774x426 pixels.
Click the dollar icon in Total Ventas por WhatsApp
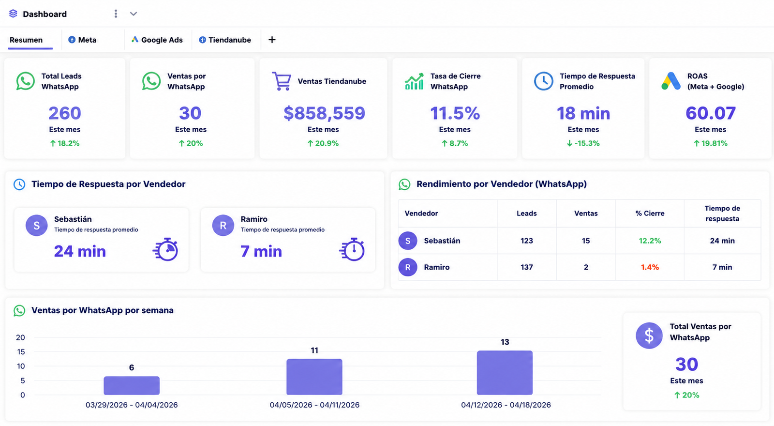point(649,335)
